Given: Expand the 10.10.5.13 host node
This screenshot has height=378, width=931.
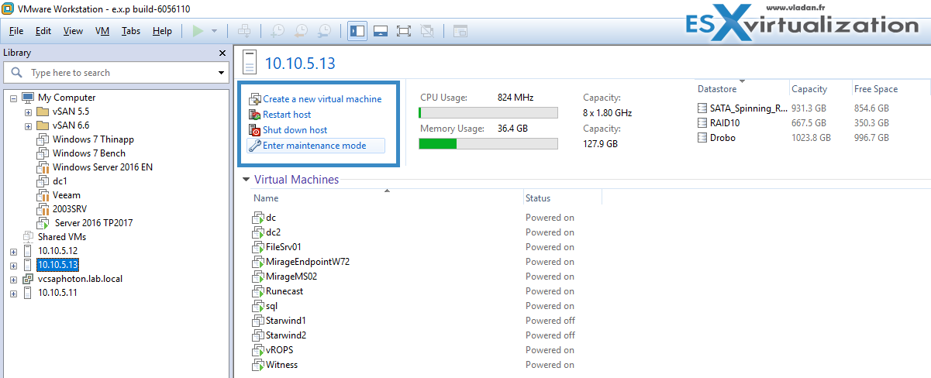Looking at the screenshot, I should pyautogui.click(x=15, y=265).
